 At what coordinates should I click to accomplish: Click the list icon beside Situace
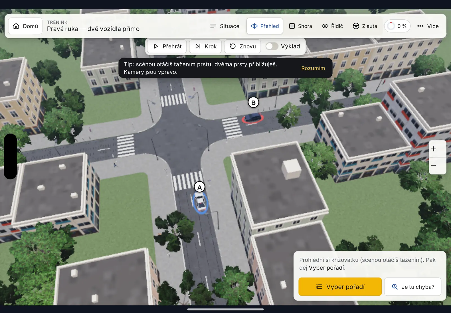(x=213, y=26)
